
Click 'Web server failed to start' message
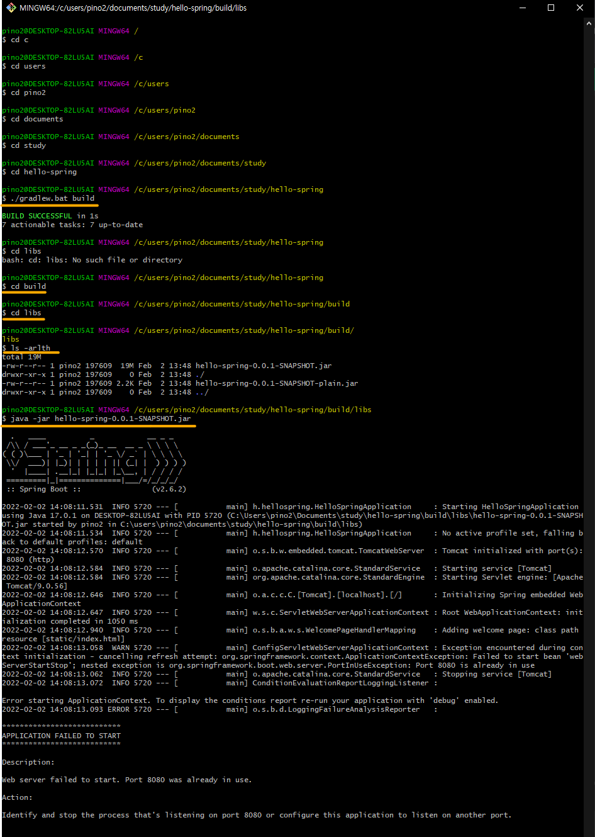click(126, 780)
